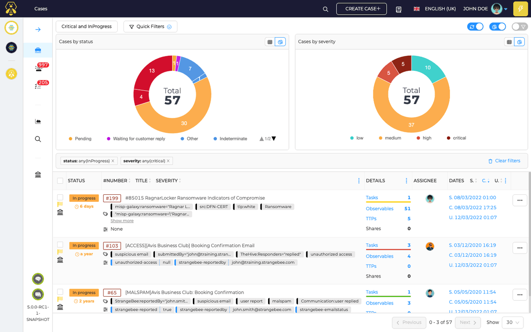
Task: Open the actions menu for case #103
Action: (x=520, y=248)
